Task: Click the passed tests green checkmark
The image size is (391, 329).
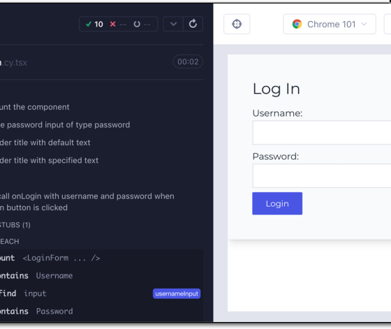Action: [x=88, y=24]
